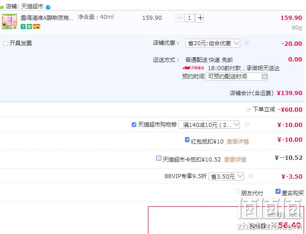
Task: Click comment icon beside coupon dropdown
Action: pyautogui.click(x=247, y=125)
